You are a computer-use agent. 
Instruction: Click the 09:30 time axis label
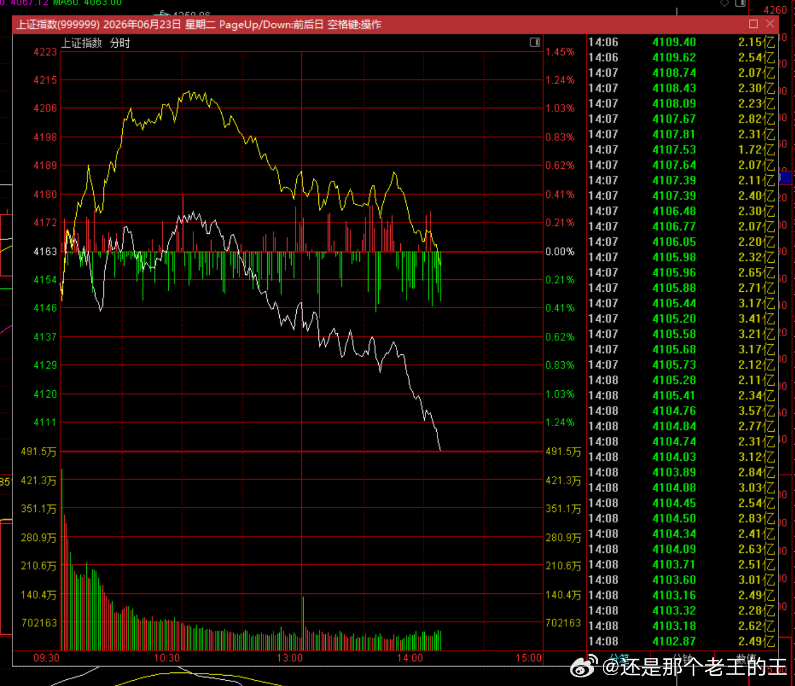pos(46,658)
